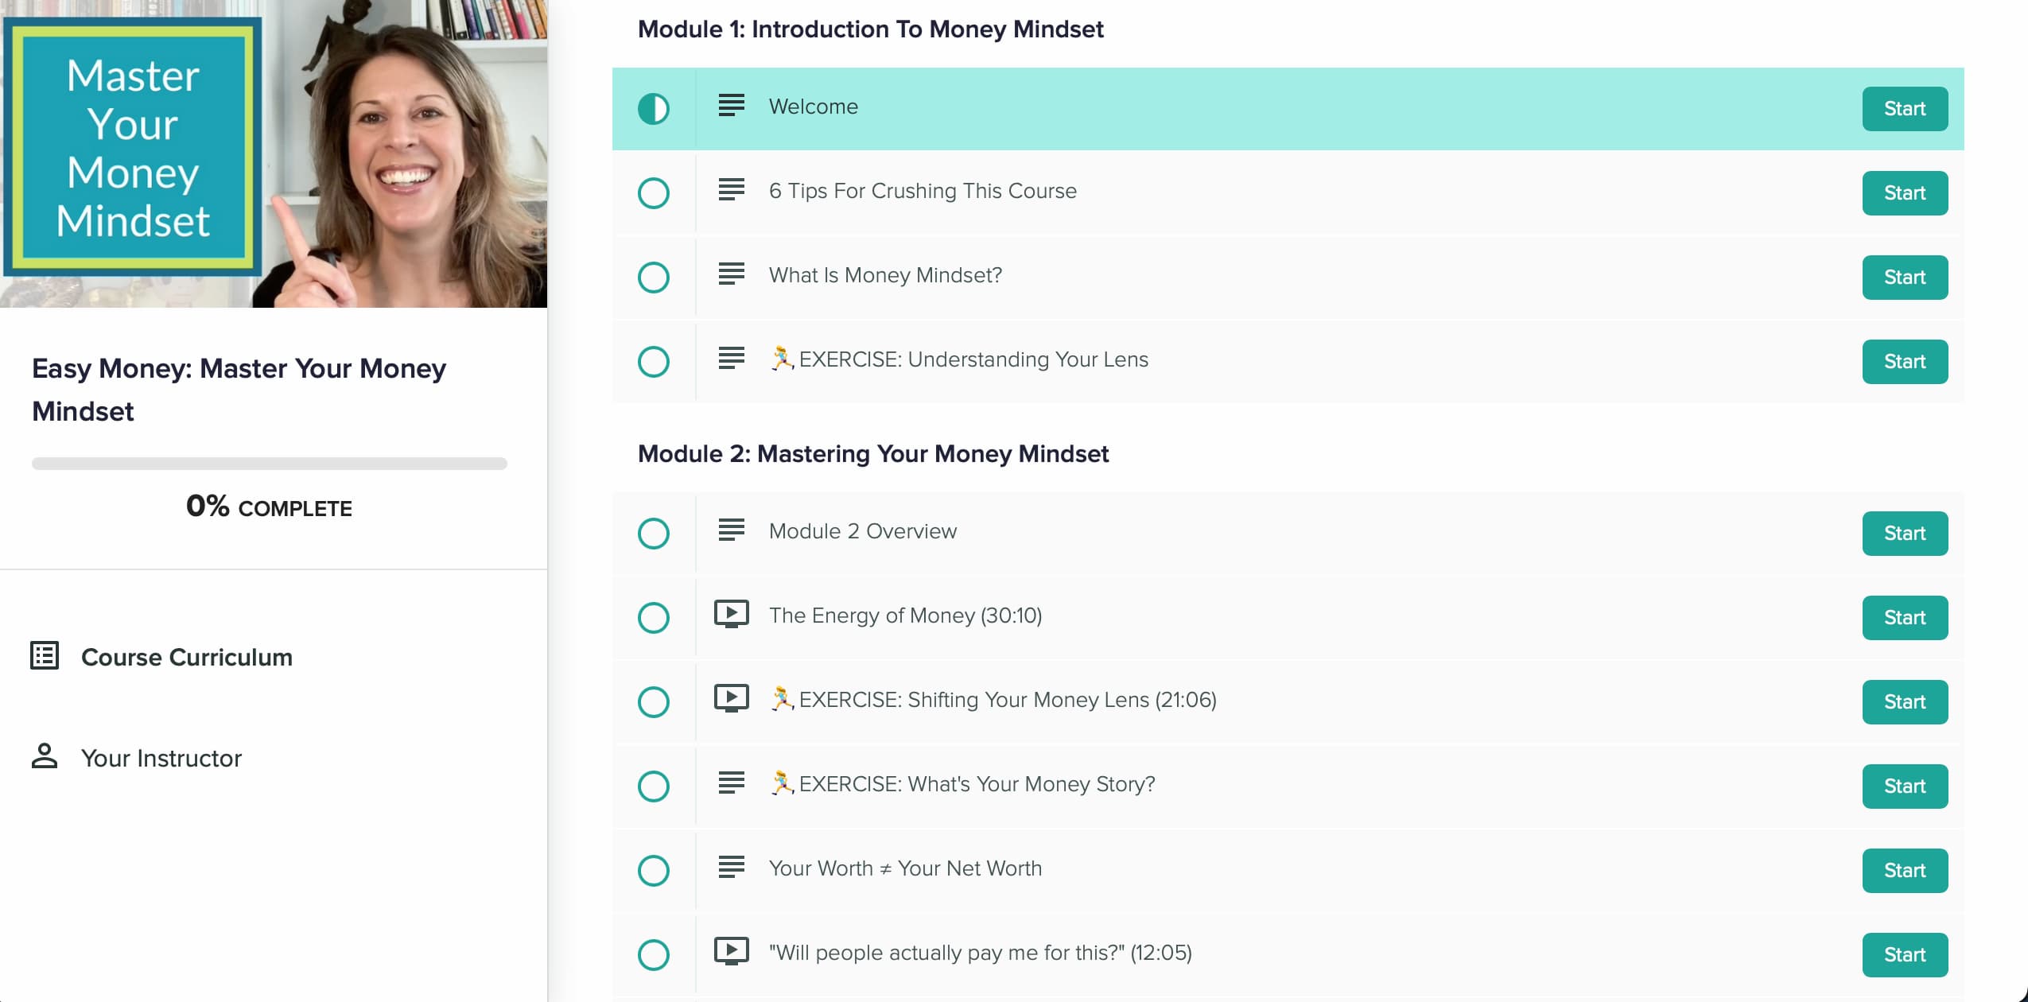Mark 6 Tips For Crushing This Course circle
Screen dimensions: 2028x1002
[654, 193]
